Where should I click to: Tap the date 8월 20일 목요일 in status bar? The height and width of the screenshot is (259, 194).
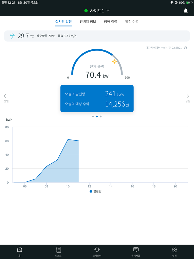pyautogui.click(x=28, y=3)
